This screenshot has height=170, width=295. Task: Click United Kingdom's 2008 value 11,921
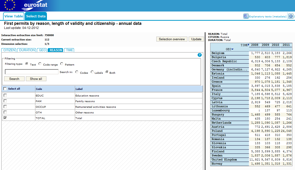[x=255, y=160]
